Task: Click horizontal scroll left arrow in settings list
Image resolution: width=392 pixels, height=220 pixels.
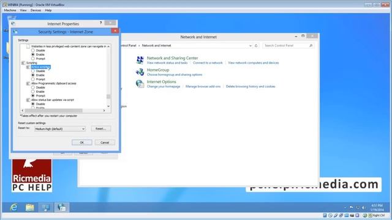Action: [x=23, y=111]
